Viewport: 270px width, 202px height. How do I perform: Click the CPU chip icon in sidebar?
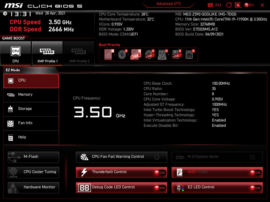click(x=11, y=81)
